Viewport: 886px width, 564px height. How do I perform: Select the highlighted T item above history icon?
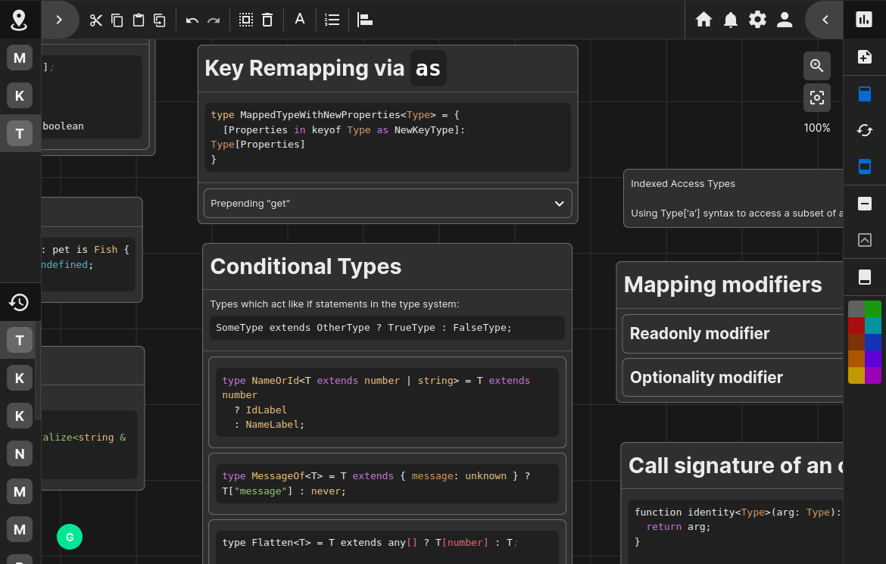(19, 133)
